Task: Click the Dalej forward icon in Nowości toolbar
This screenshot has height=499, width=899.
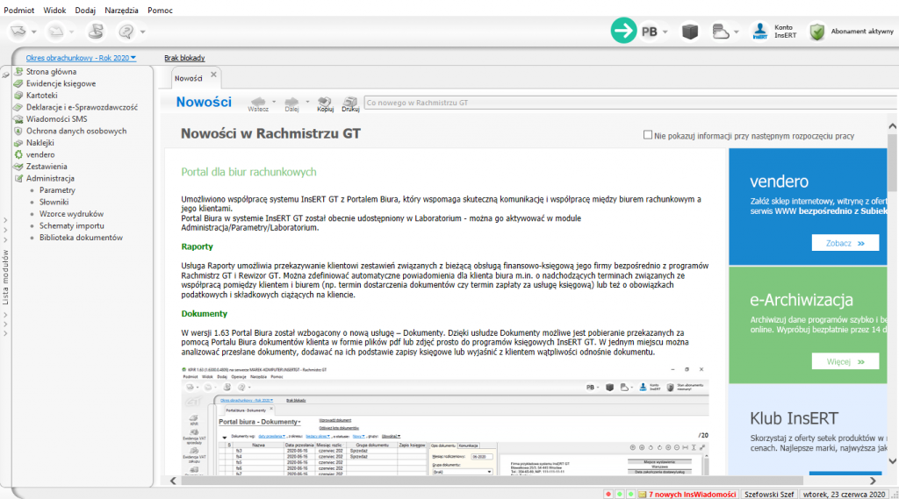Action: 291,103
